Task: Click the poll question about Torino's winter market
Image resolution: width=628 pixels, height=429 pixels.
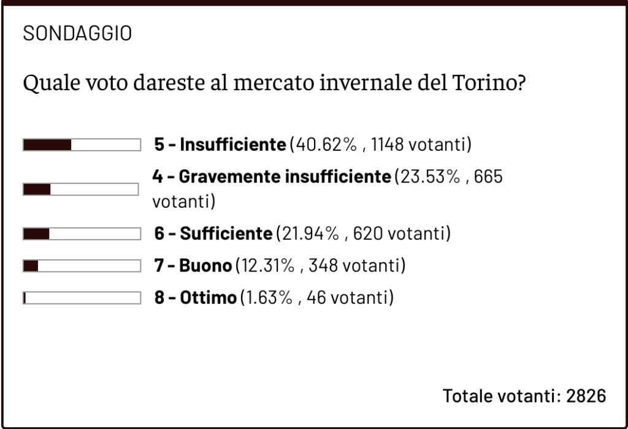Action: (x=274, y=83)
